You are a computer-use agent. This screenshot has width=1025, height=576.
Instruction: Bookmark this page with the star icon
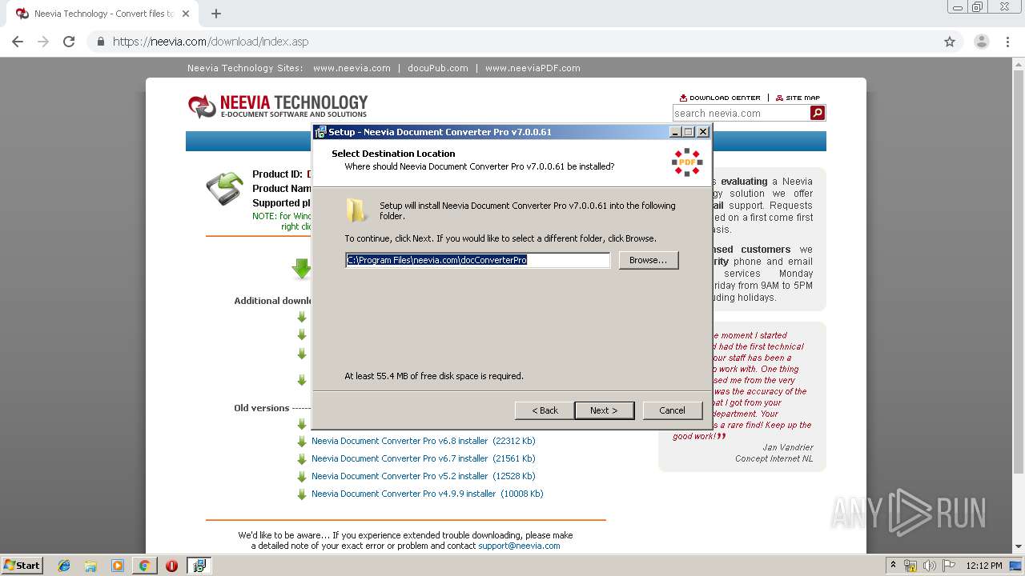pos(950,42)
